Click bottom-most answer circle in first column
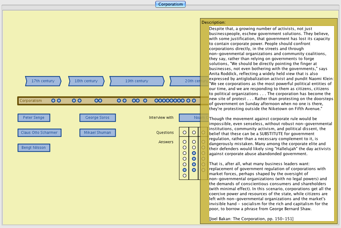This screenshot has height=228, width=341. (184, 175)
